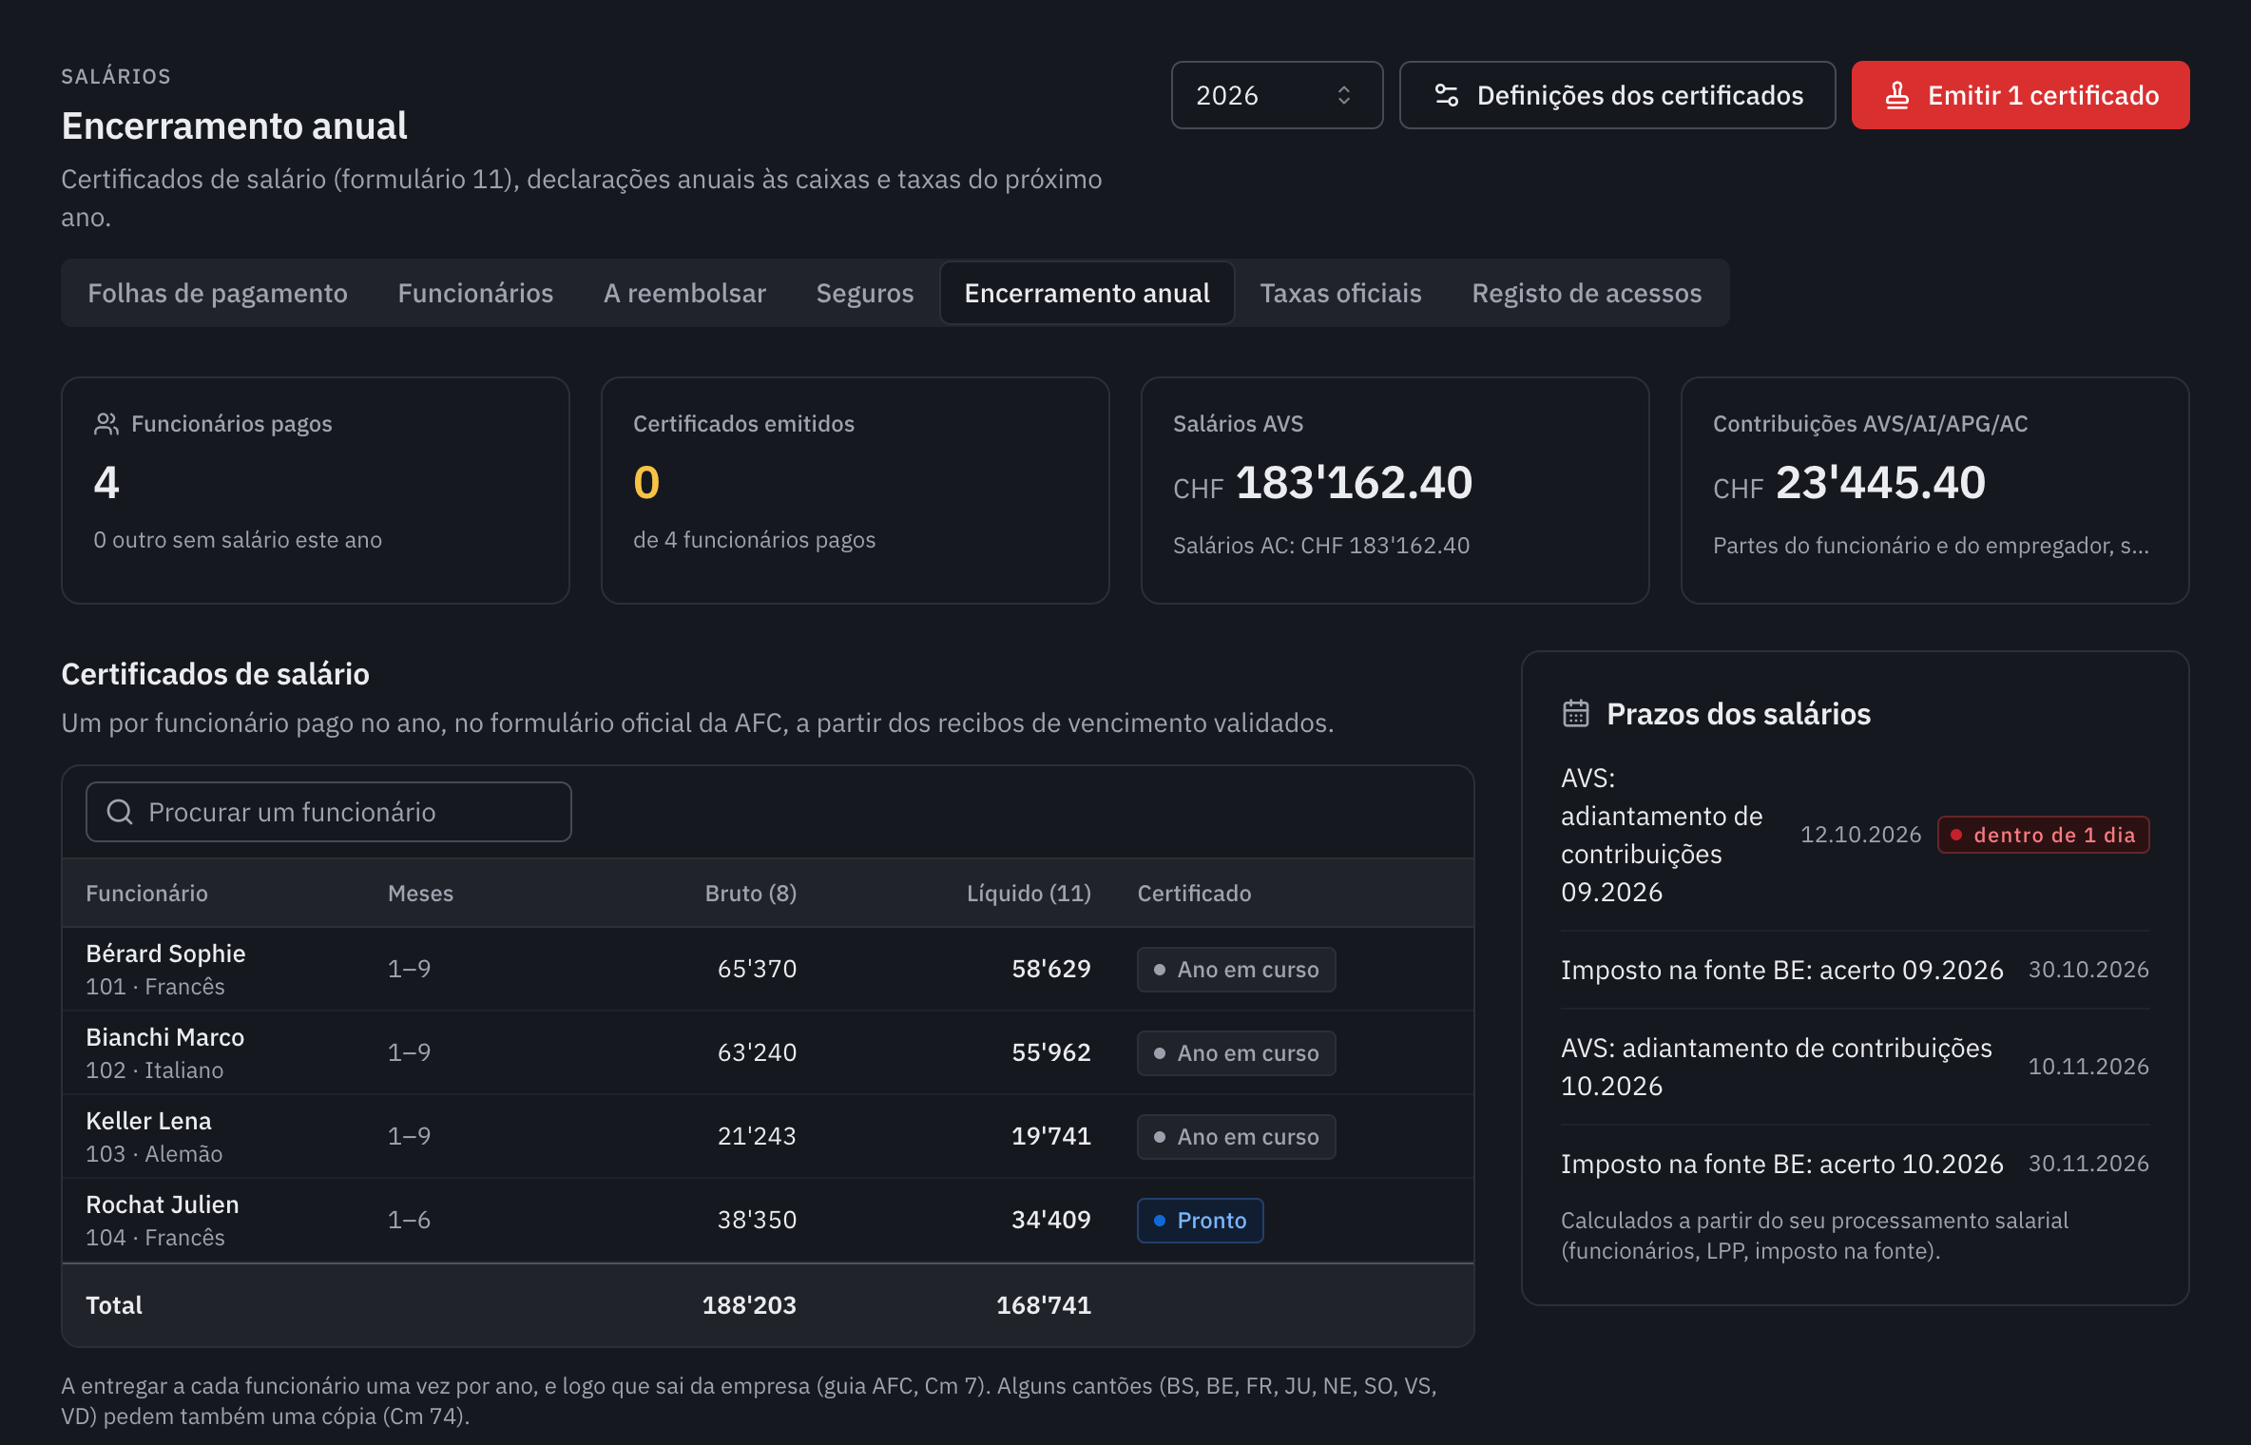Screen dimensions: 2251x1445
Task: Switch to Folhas de pagamento tab
Action: click(x=218, y=293)
